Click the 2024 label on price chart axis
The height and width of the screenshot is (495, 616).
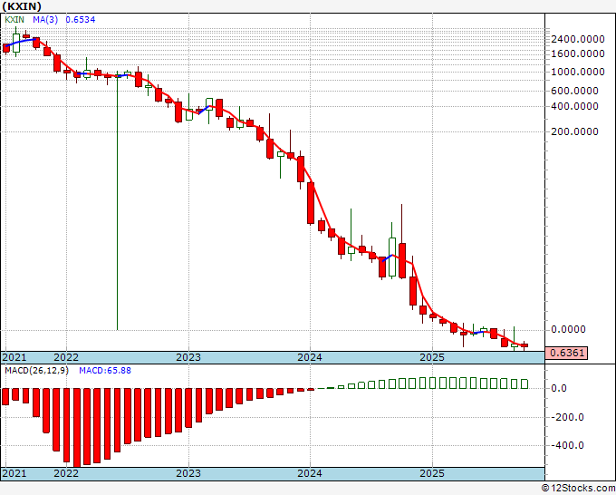310,357
